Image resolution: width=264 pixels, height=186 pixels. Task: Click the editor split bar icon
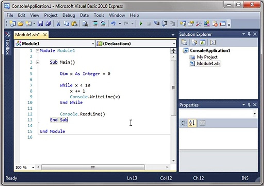[174, 51]
